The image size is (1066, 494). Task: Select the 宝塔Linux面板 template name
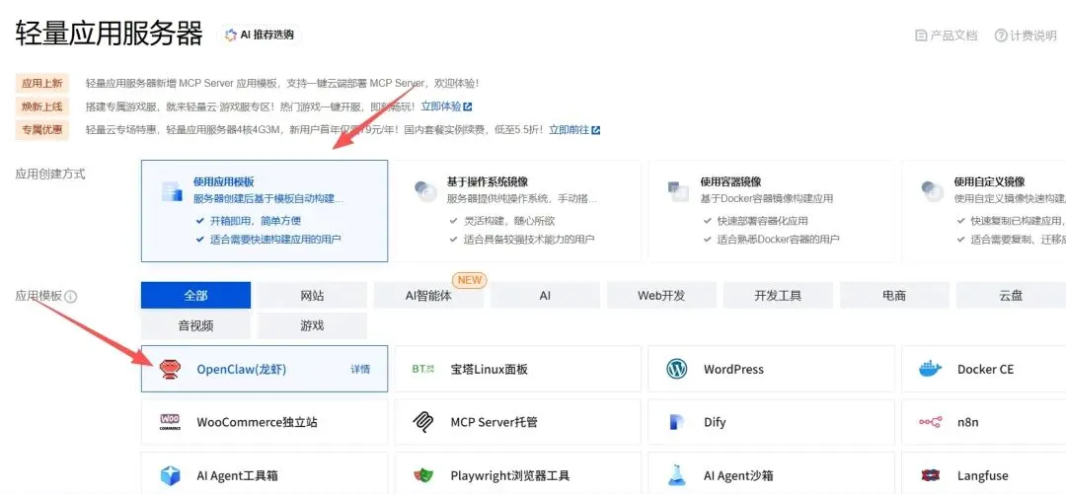point(489,370)
